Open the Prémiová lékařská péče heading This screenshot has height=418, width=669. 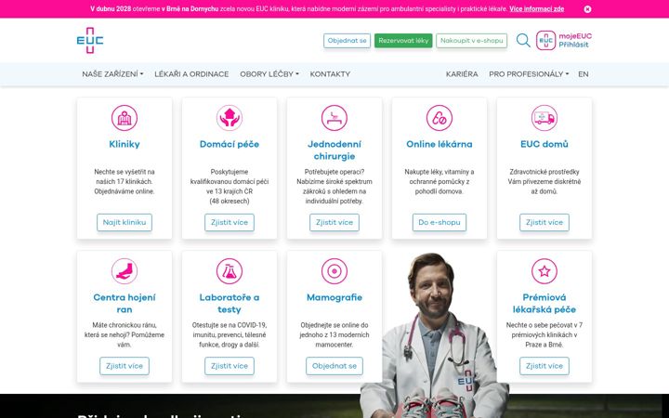tap(544, 303)
